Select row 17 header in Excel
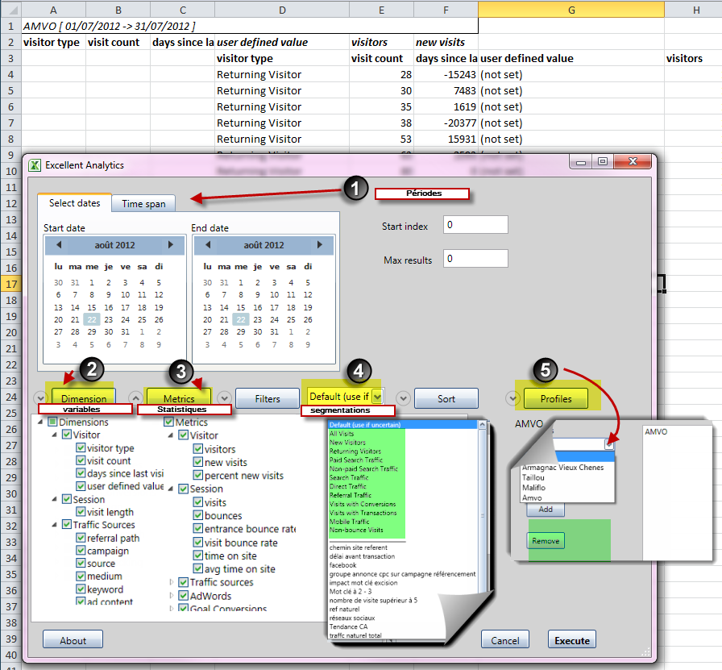722x670 pixels. pyautogui.click(x=11, y=284)
